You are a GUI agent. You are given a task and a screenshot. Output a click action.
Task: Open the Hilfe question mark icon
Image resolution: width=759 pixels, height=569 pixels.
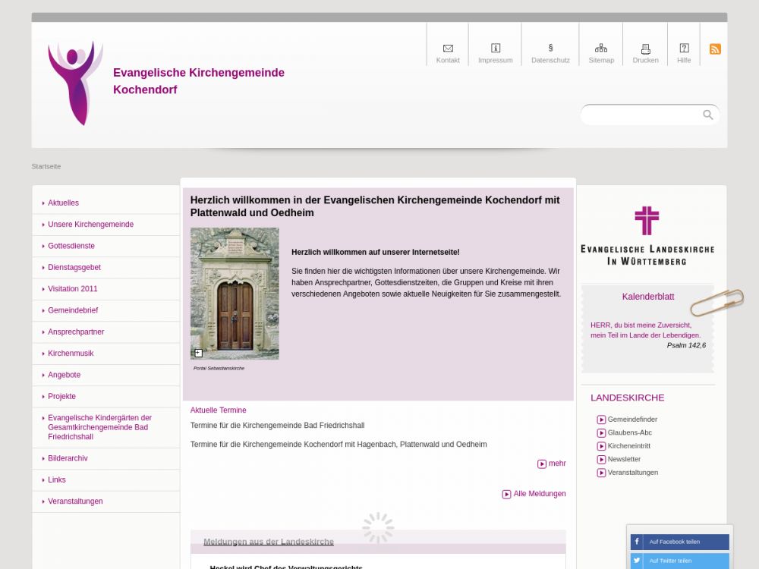(x=684, y=49)
